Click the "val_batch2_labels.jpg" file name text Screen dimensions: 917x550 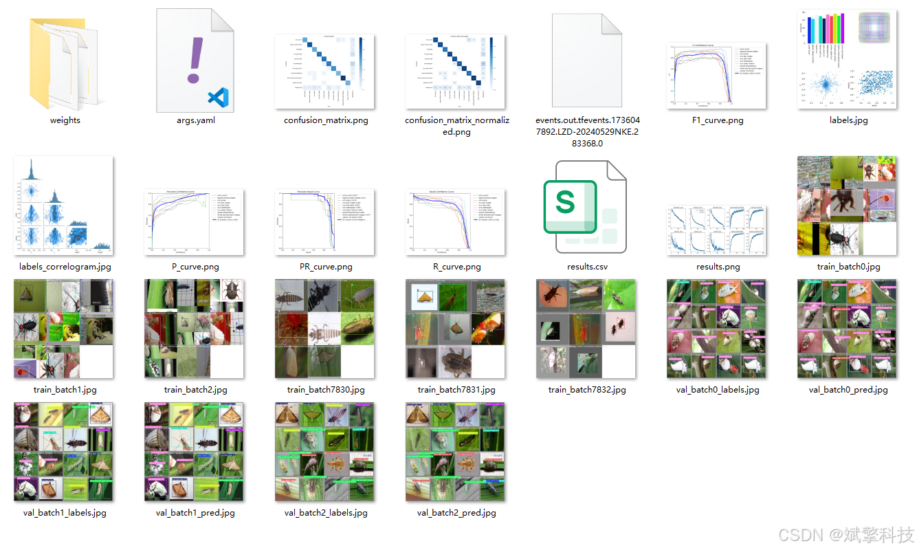[x=326, y=513]
